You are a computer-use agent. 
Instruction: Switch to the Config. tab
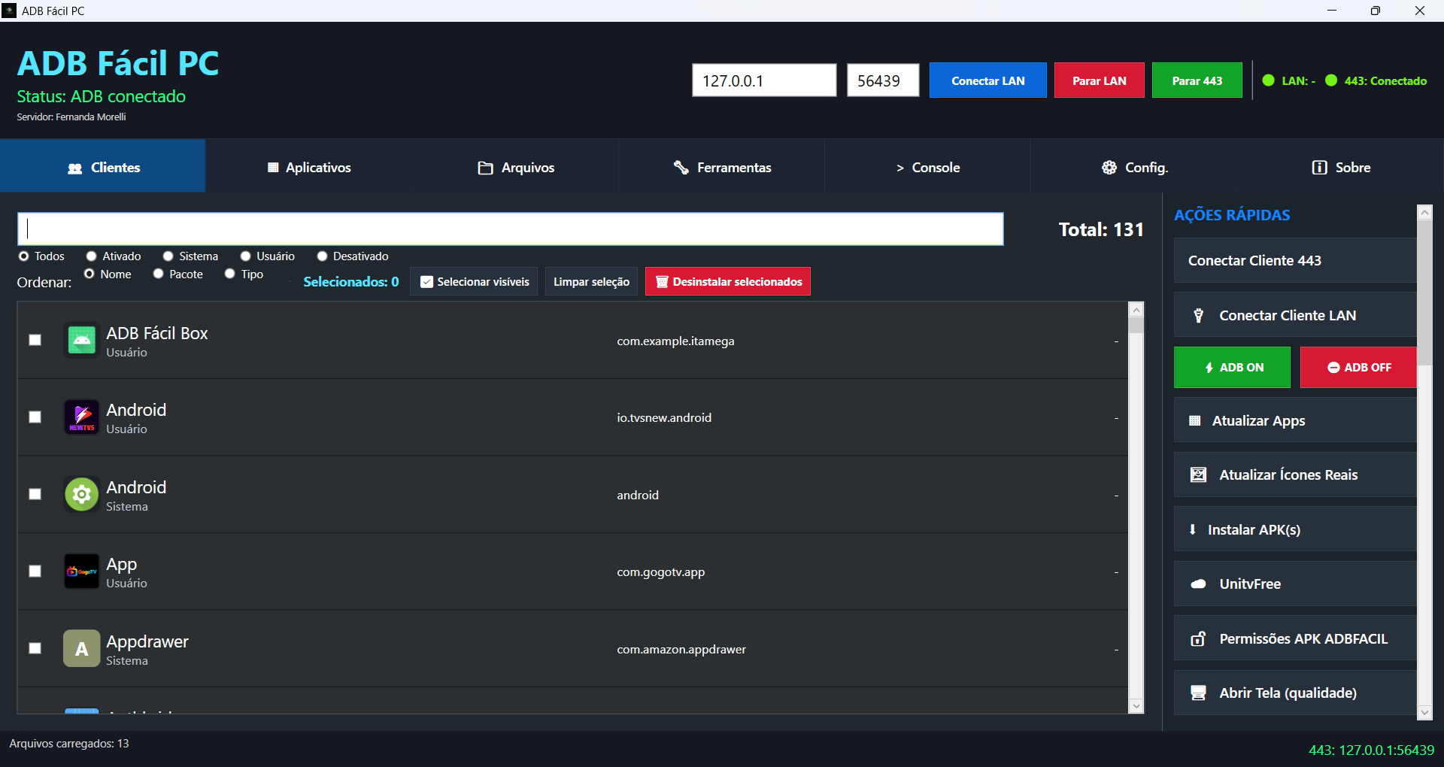pos(1134,165)
